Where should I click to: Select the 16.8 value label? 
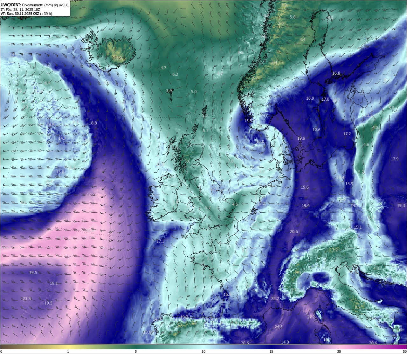click(x=336, y=73)
